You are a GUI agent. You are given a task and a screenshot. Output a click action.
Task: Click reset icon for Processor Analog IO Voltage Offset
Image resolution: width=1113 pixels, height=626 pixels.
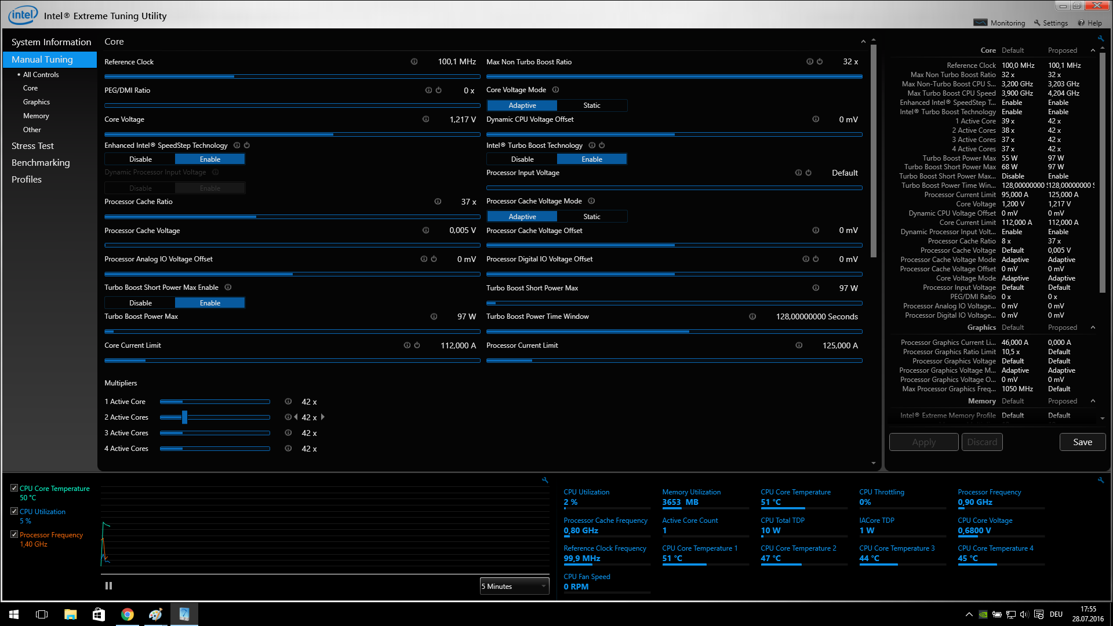(x=434, y=259)
